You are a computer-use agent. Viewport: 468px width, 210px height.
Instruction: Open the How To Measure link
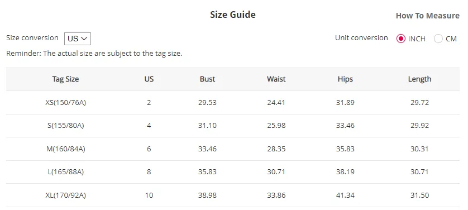point(427,16)
